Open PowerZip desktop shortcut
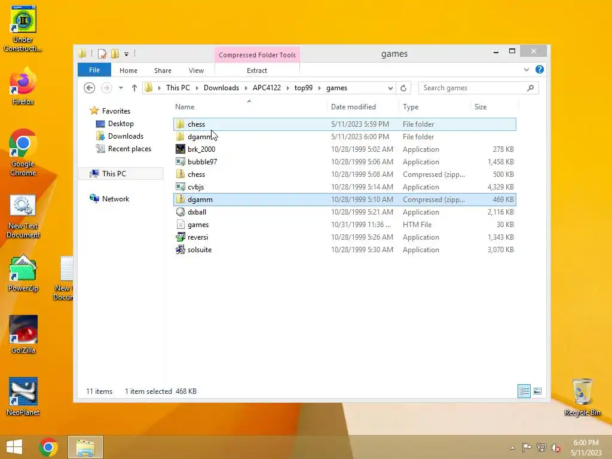The image size is (612, 459). 23,273
